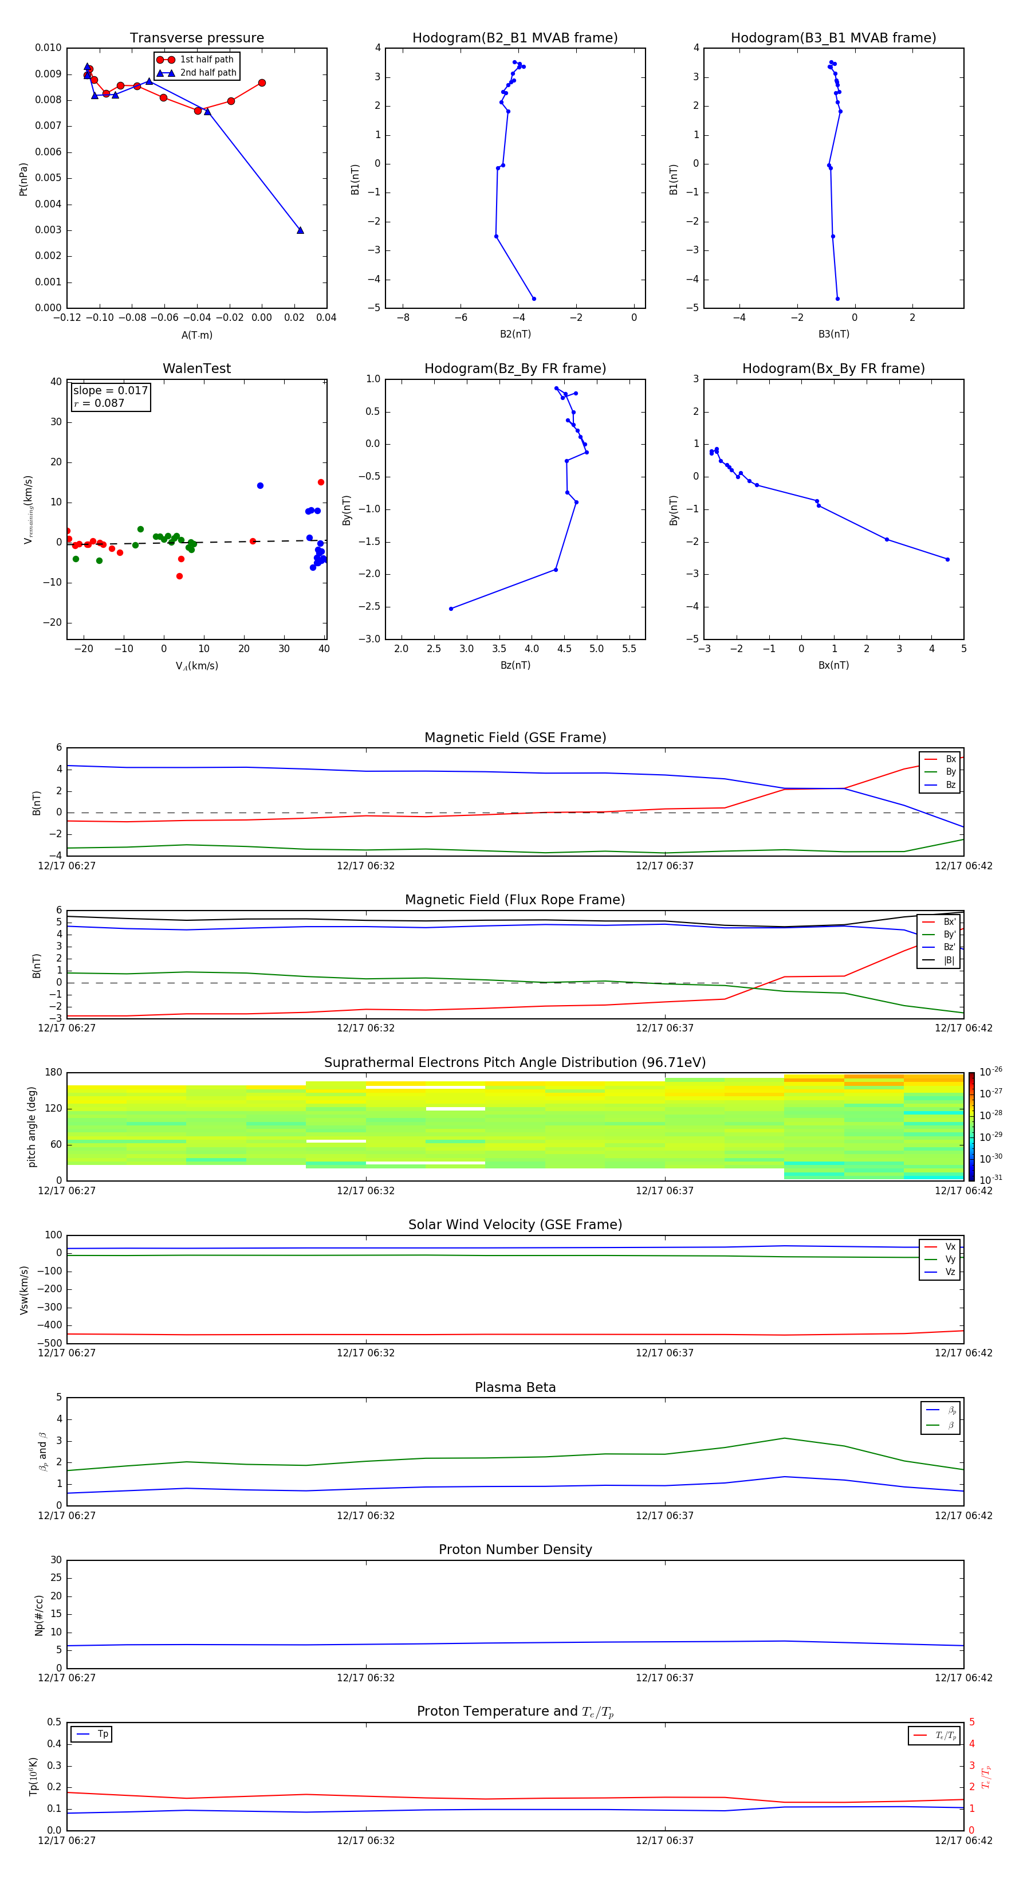Click the Tp legend entry in temperature plot
Viewport: 1031px width, 1891px height.
coord(92,1734)
